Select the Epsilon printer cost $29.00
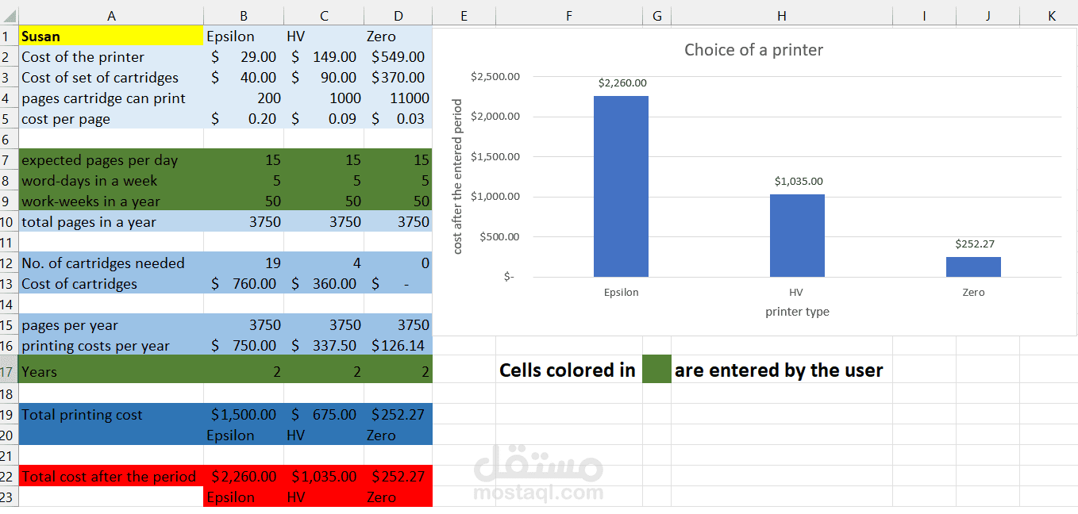 [243, 56]
